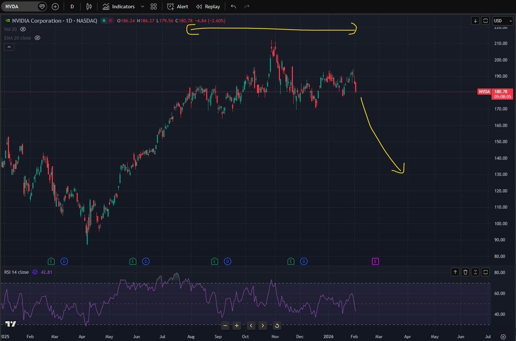This screenshot has height=341, width=516.
Task: Expand favorite indicators chevron next to Indicators
Action: pos(142,6)
